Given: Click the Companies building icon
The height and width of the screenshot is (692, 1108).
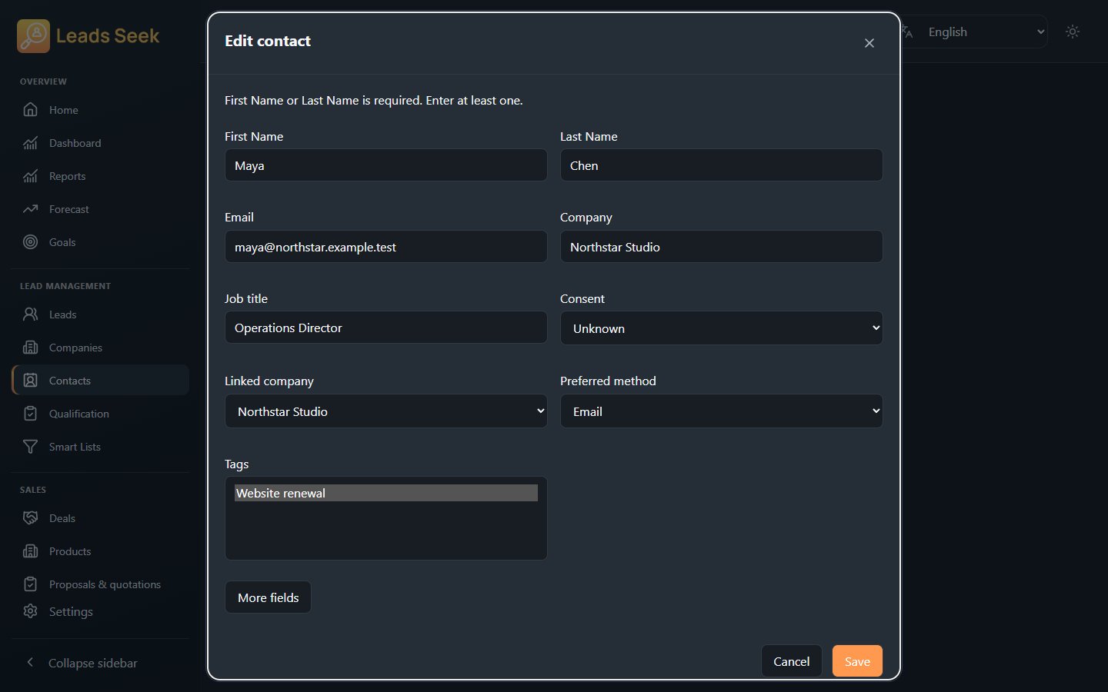Looking at the screenshot, I should pyautogui.click(x=30, y=348).
